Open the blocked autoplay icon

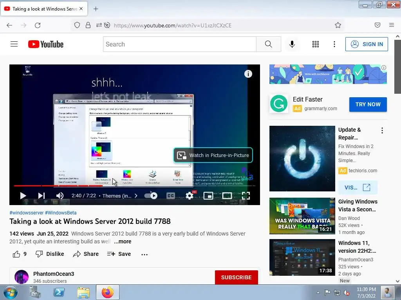[107, 25]
